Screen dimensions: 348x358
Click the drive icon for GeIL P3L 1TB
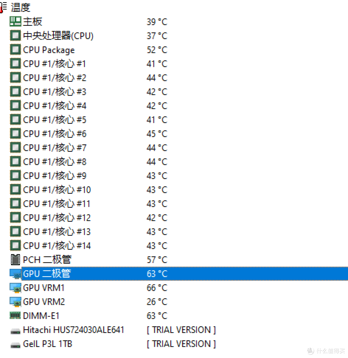(15, 345)
